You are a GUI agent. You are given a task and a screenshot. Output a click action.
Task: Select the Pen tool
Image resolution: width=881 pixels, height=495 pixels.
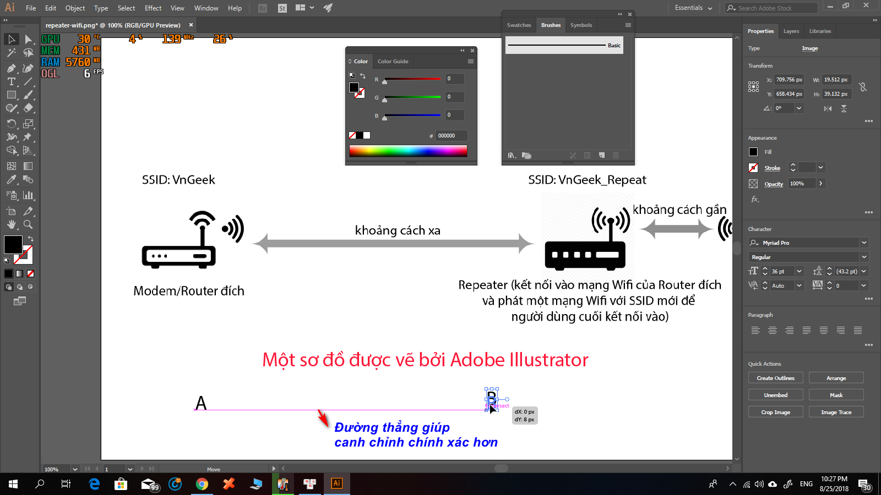coord(11,68)
